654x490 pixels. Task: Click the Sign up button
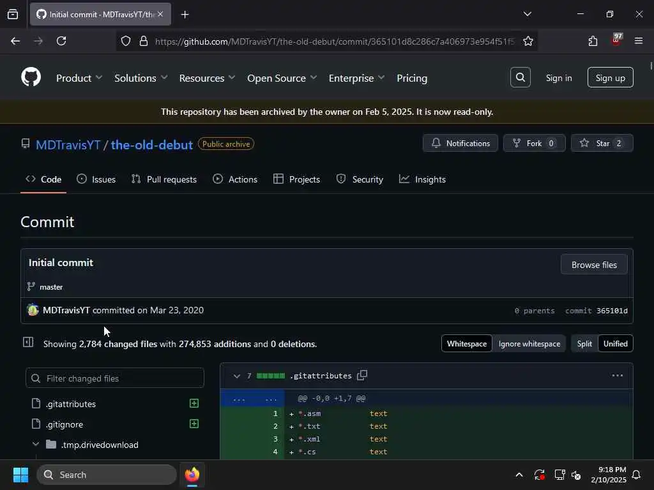[610, 77]
